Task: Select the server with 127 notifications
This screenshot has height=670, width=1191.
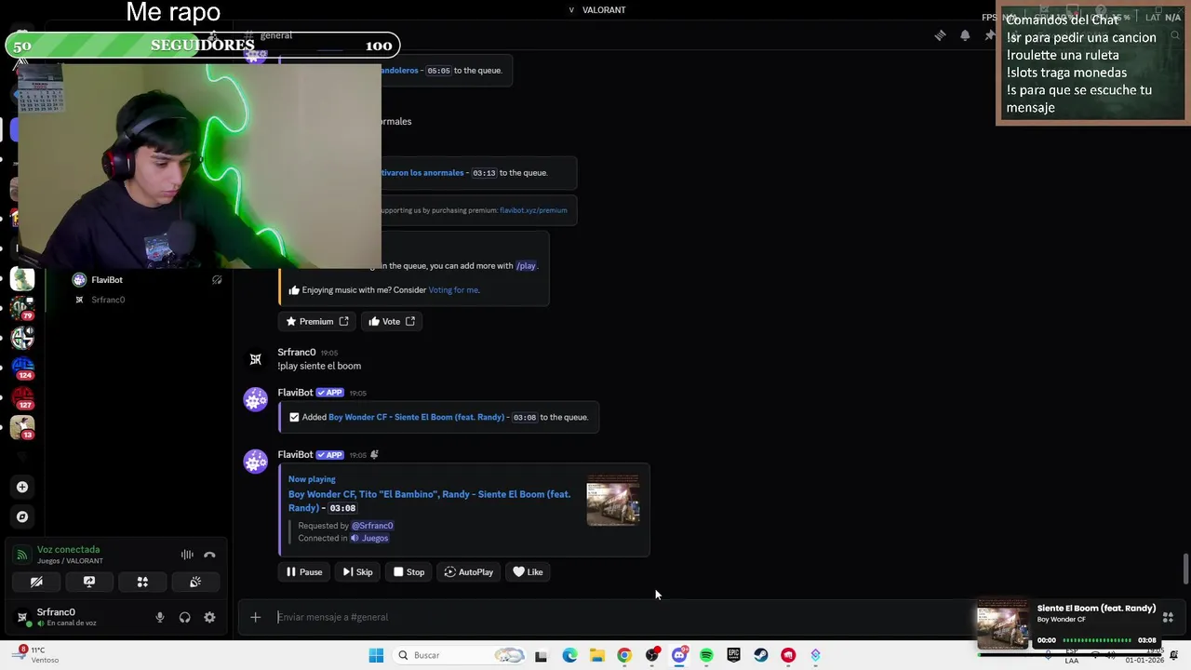Action: coord(22,397)
